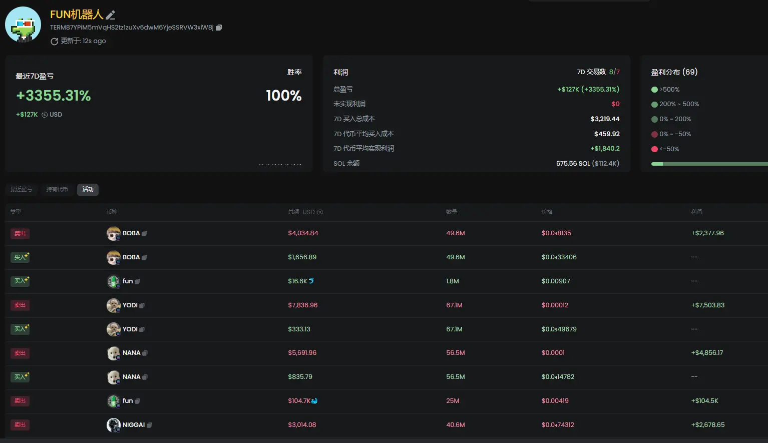Screen dimensions: 768x443
Task: Copy NANA address in the $835.79 buy row
Action: point(145,377)
